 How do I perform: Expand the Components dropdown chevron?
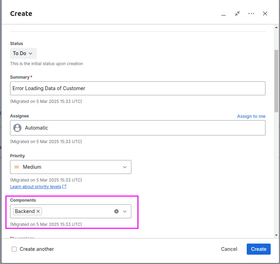click(x=125, y=211)
